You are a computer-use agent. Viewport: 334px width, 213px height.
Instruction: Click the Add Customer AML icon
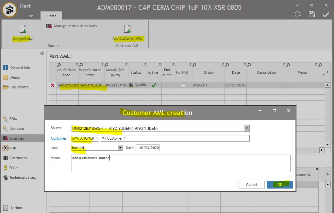[x=127, y=29]
